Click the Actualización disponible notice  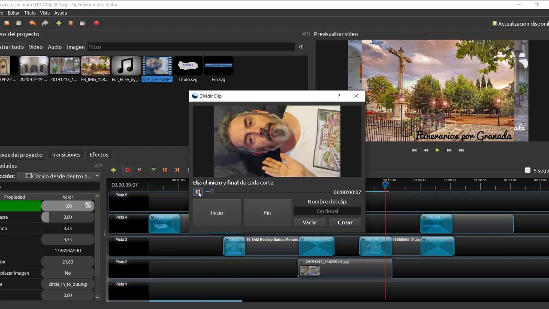(521, 24)
